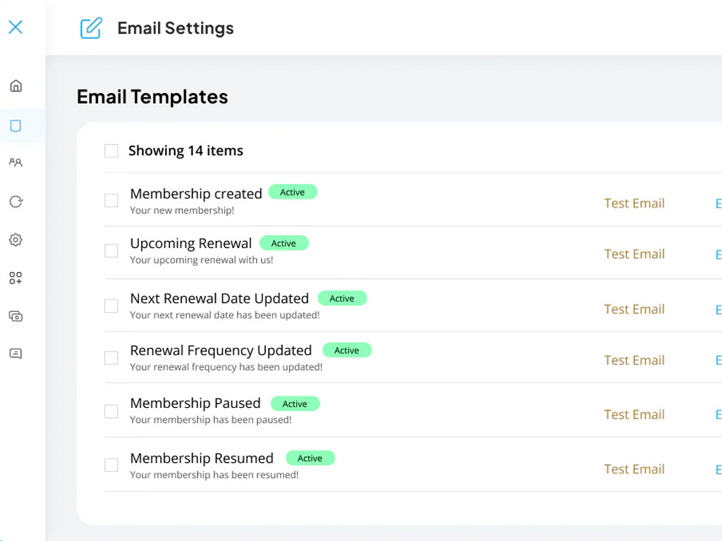Open the Next Renewal Date Updated template
The height and width of the screenshot is (541, 722).
click(x=219, y=299)
